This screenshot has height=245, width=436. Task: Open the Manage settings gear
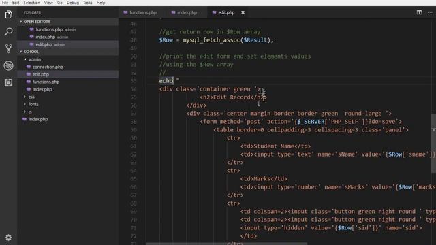(8, 238)
